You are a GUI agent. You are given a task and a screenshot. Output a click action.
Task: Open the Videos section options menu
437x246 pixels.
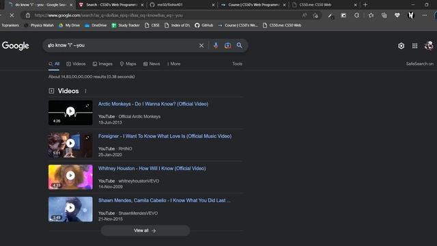click(x=85, y=91)
